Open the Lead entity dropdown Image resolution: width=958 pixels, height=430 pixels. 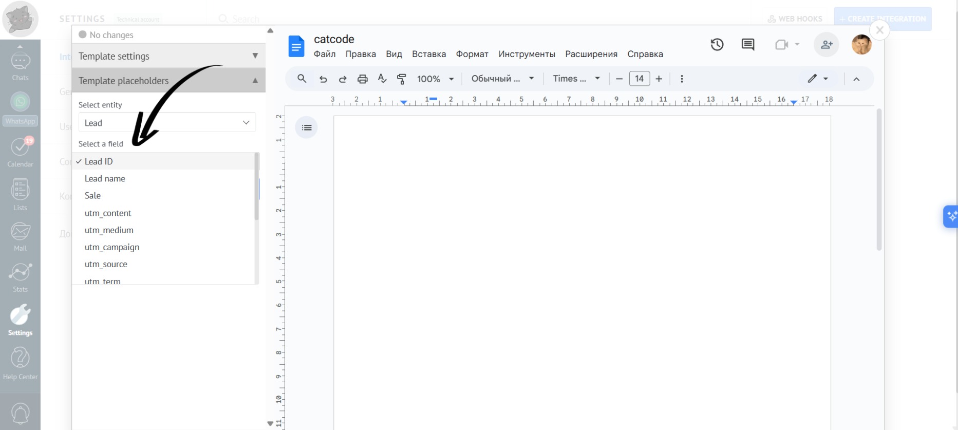pos(167,123)
